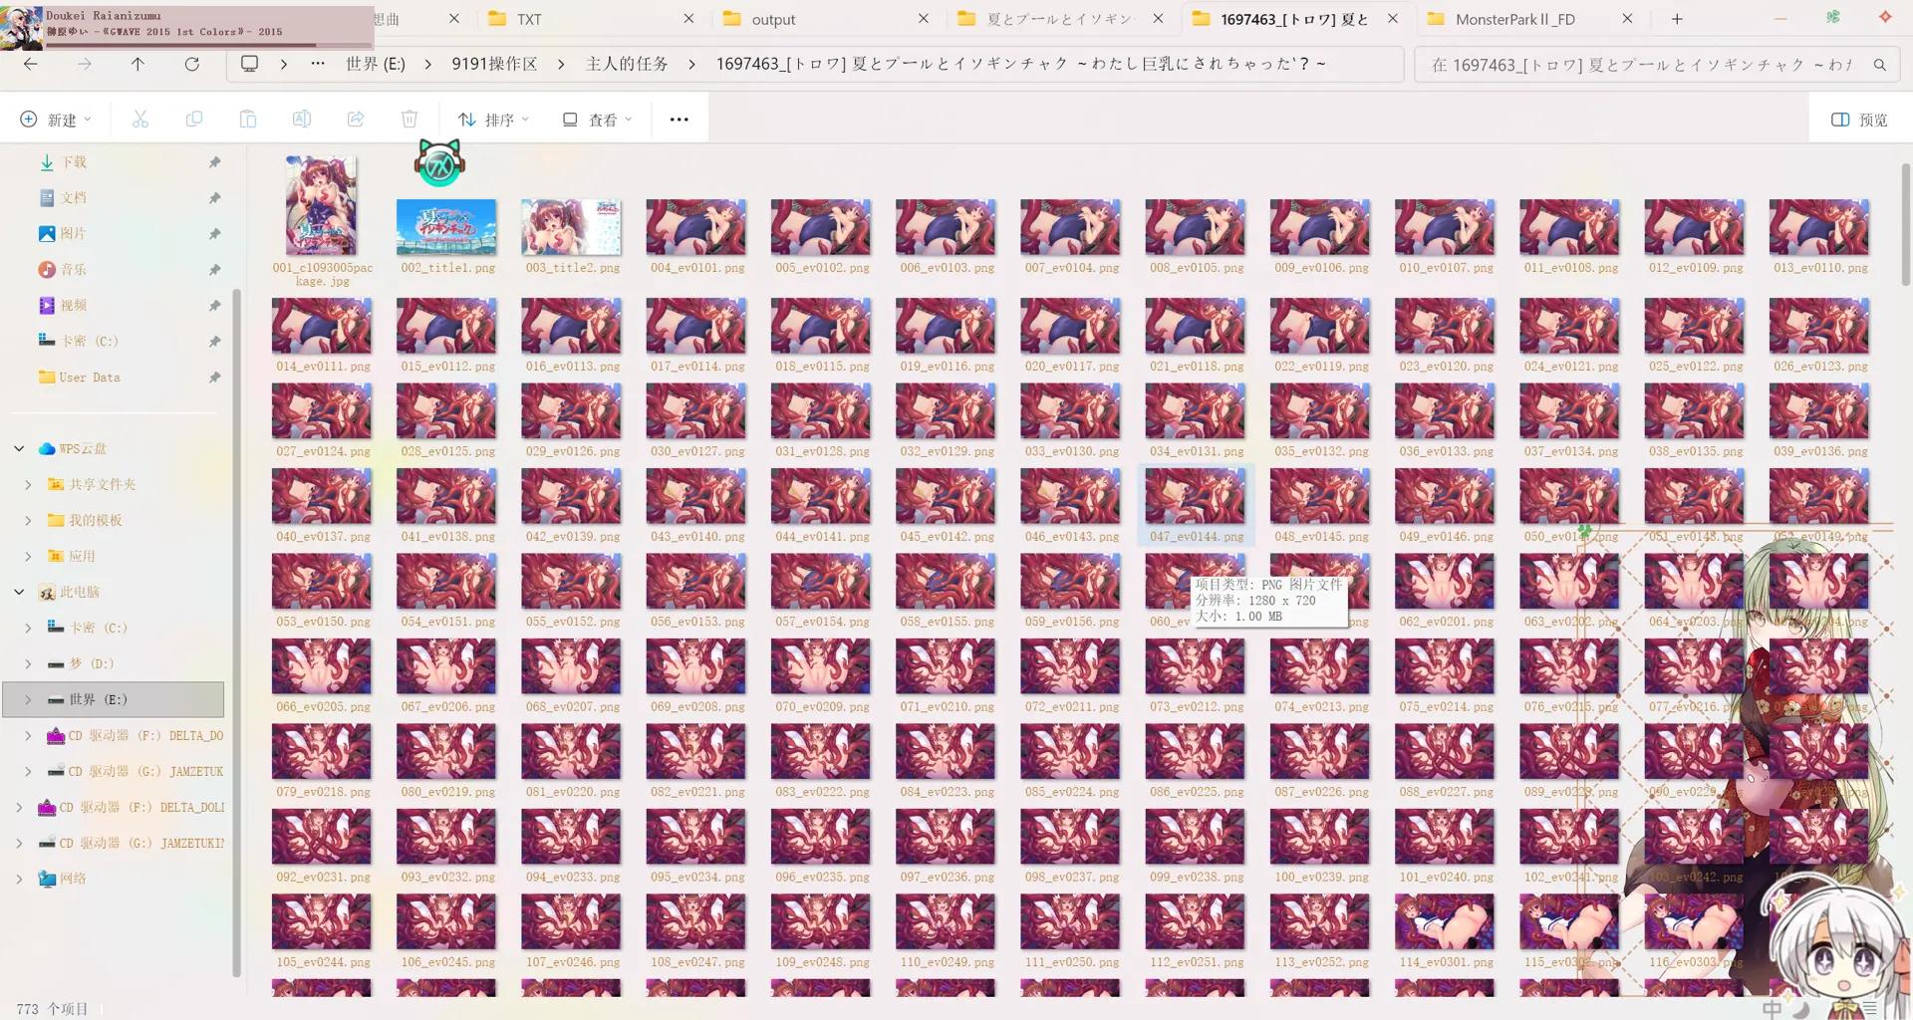The height and width of the screenshot is (1020, 1913).
Task: Select the file name 070_ev0209.png
Action: (x=822, y=707)
